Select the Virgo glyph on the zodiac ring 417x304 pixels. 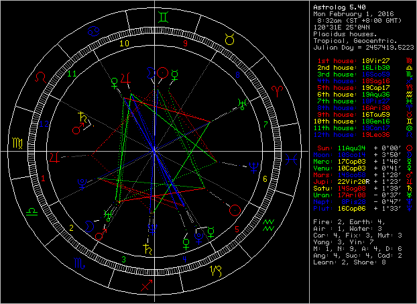pyautogui.click(x=15, y=143)
